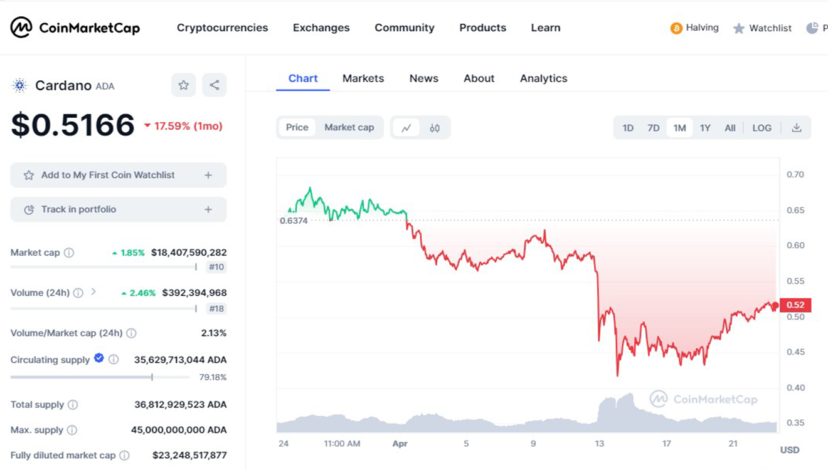Expand the Volume (24h) chevron
Screen dimensions: 828x470
[x=93, y=292]
